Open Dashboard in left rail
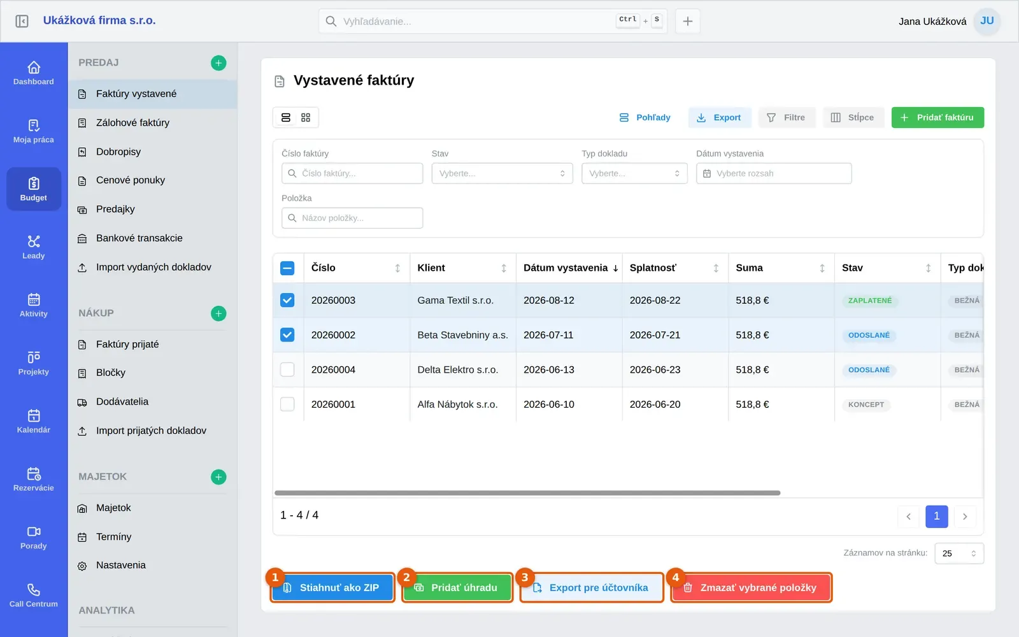Screen dimensions: 1019x637 34,73
